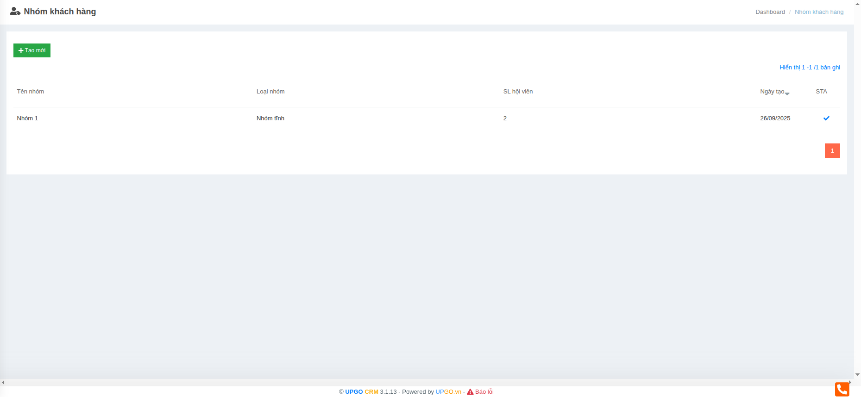Click the Tạo mới create button
This screenshot has height=397, width=861.
pyautogui.click(x=32, y=50)
